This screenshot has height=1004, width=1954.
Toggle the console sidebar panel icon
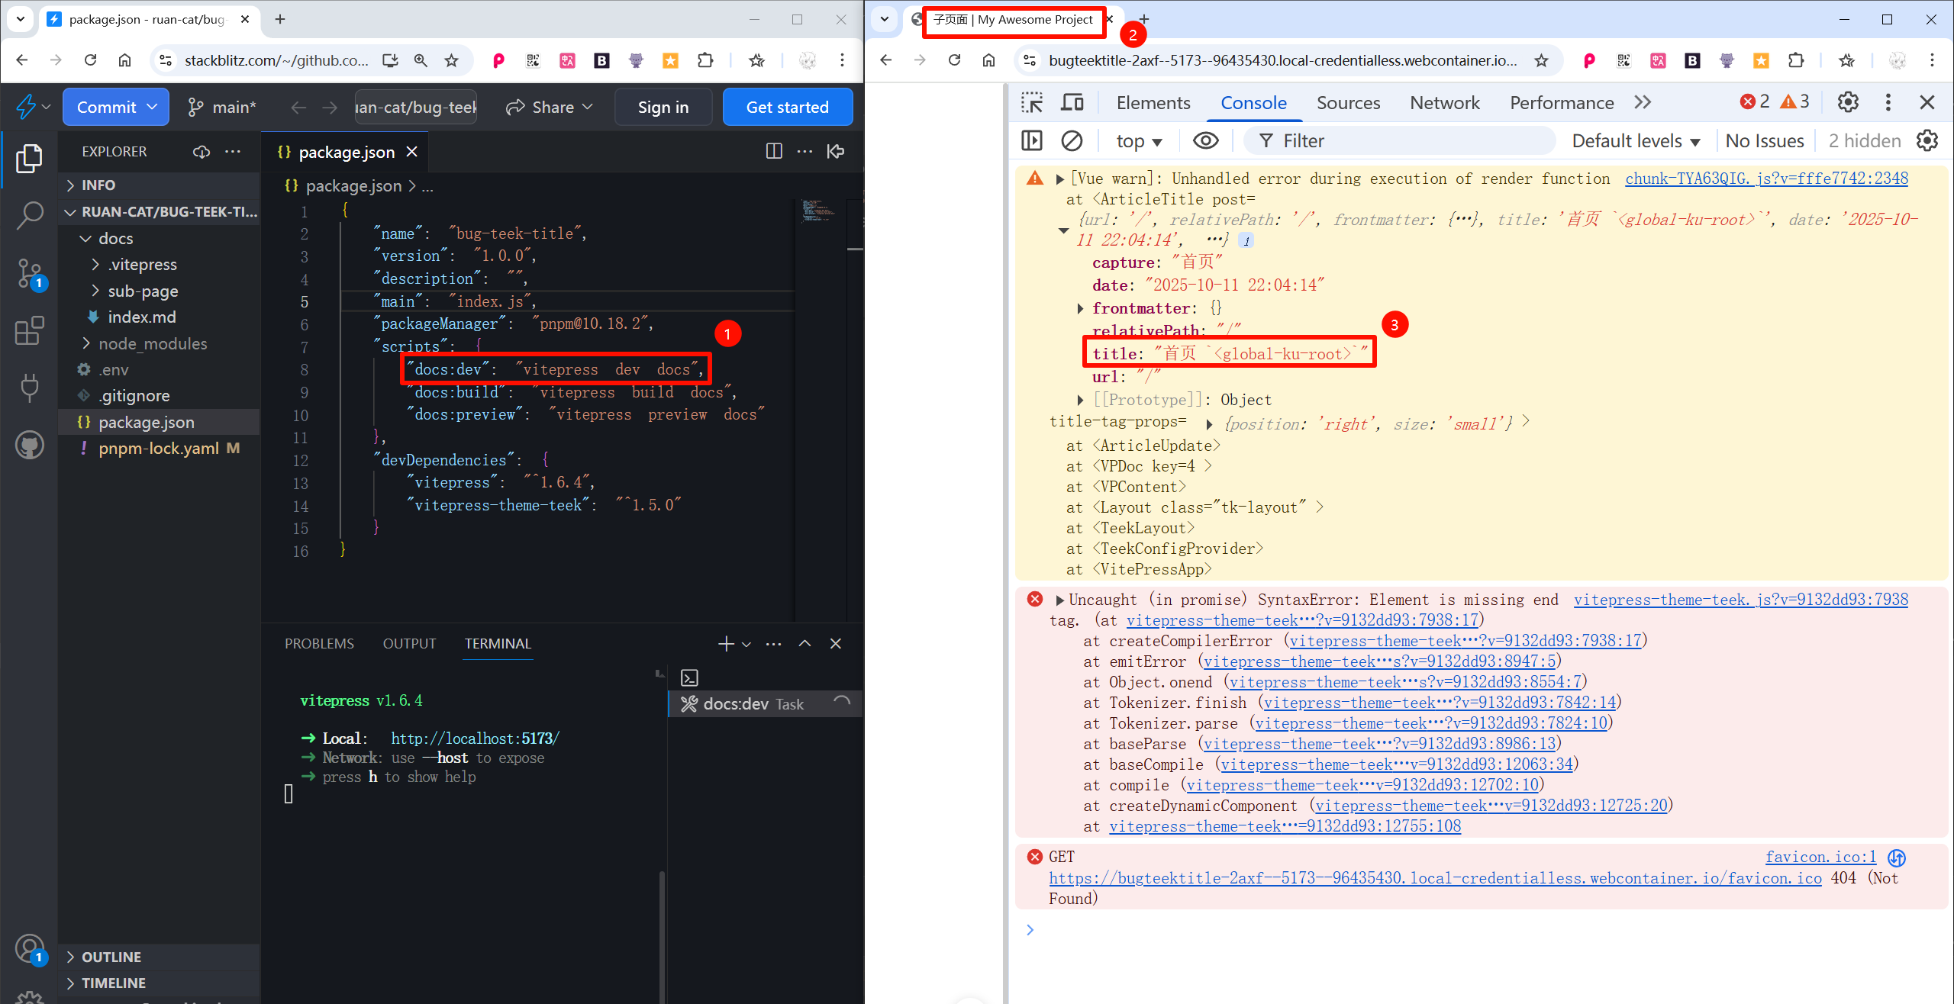(x=1032, y=141)
